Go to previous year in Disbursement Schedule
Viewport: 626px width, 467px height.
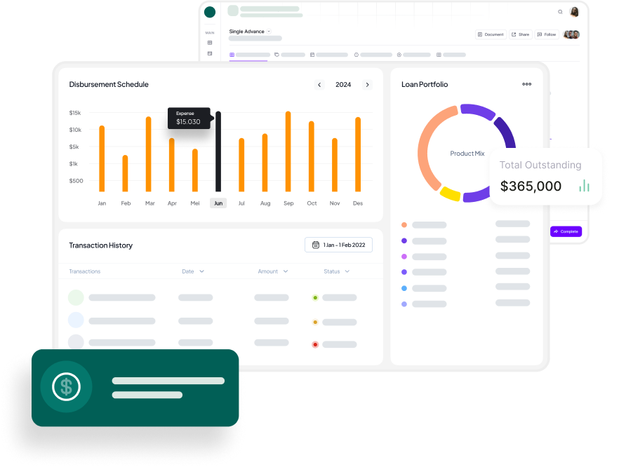click(x=319, y=85)
